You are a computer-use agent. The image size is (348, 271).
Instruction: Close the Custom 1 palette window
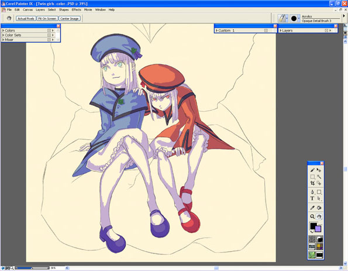tap(275, 26)
